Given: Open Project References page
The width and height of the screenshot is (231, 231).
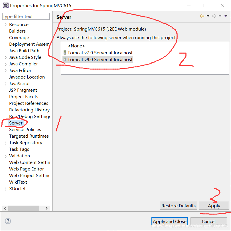Looking at the screenshot, I should (x=29, y=103).
